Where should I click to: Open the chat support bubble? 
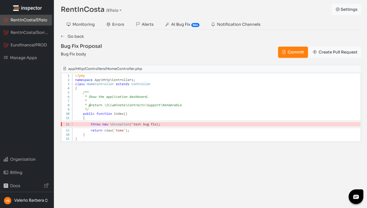(x=356, y=197)
